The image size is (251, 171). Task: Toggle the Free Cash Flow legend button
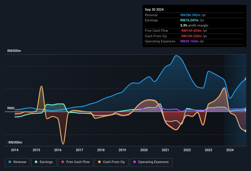pos(76,162)
